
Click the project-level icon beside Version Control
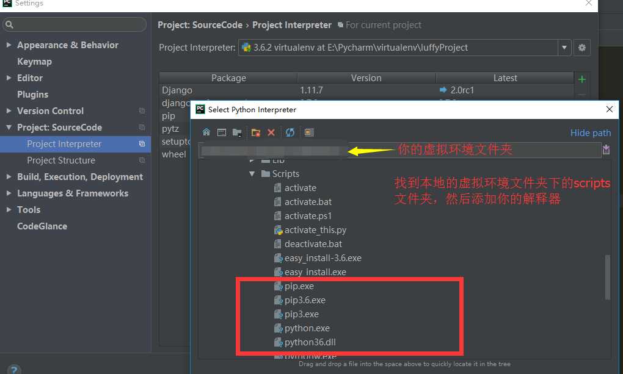142,111
